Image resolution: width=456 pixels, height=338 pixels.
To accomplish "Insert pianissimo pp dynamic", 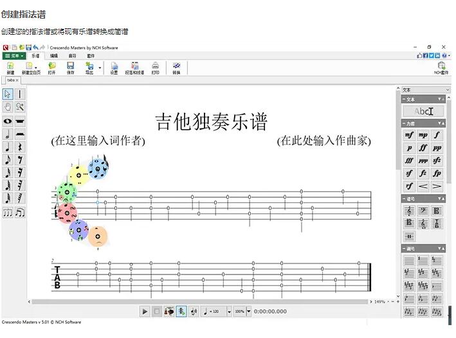I will (437, 148).
